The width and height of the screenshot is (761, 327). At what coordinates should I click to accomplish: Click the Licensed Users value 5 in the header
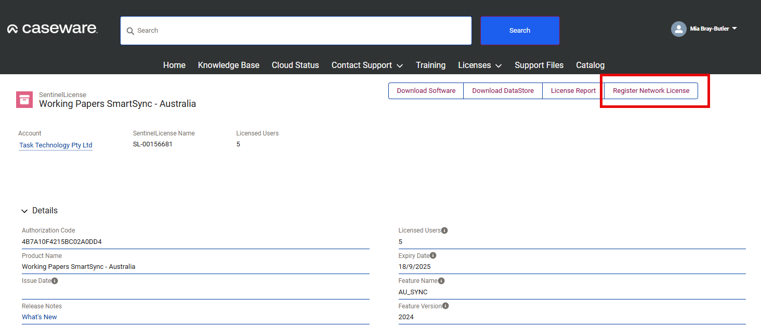[238, 144]
